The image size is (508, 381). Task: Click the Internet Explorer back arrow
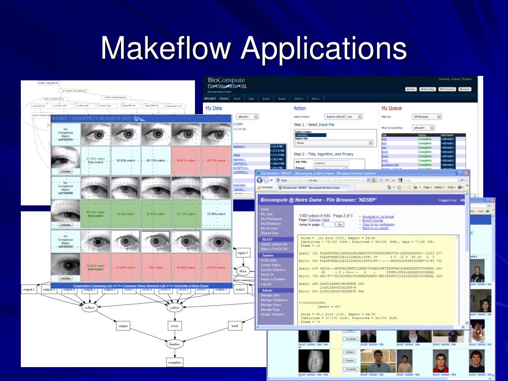[x=259, y=180]
